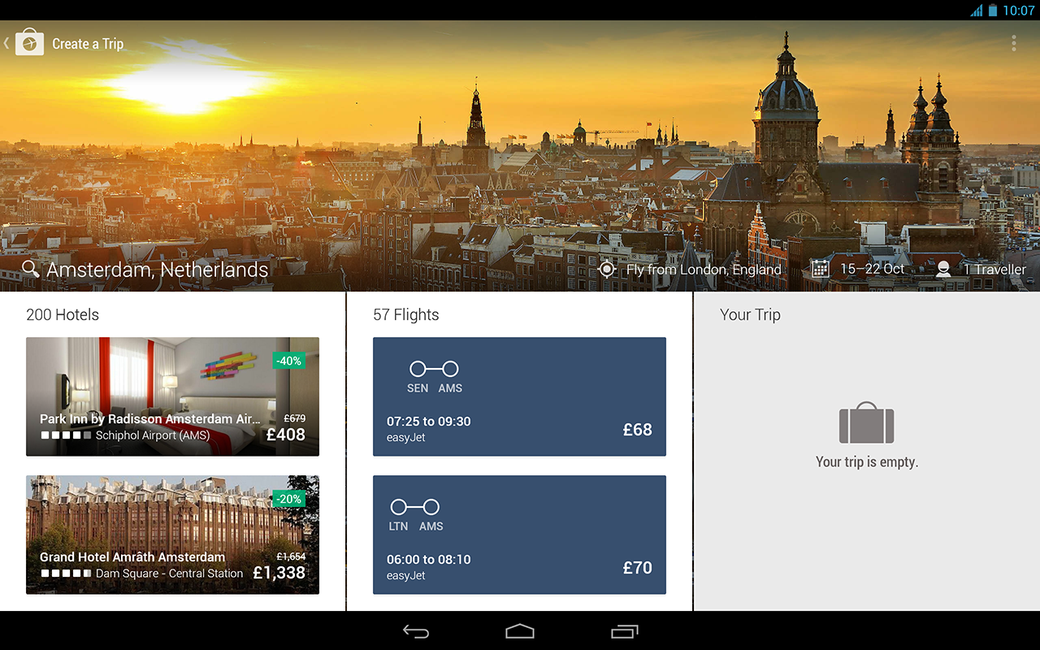The image size is (1040, 650).
Task: Change the Fly from London, England origin
Action: (704, 270)
